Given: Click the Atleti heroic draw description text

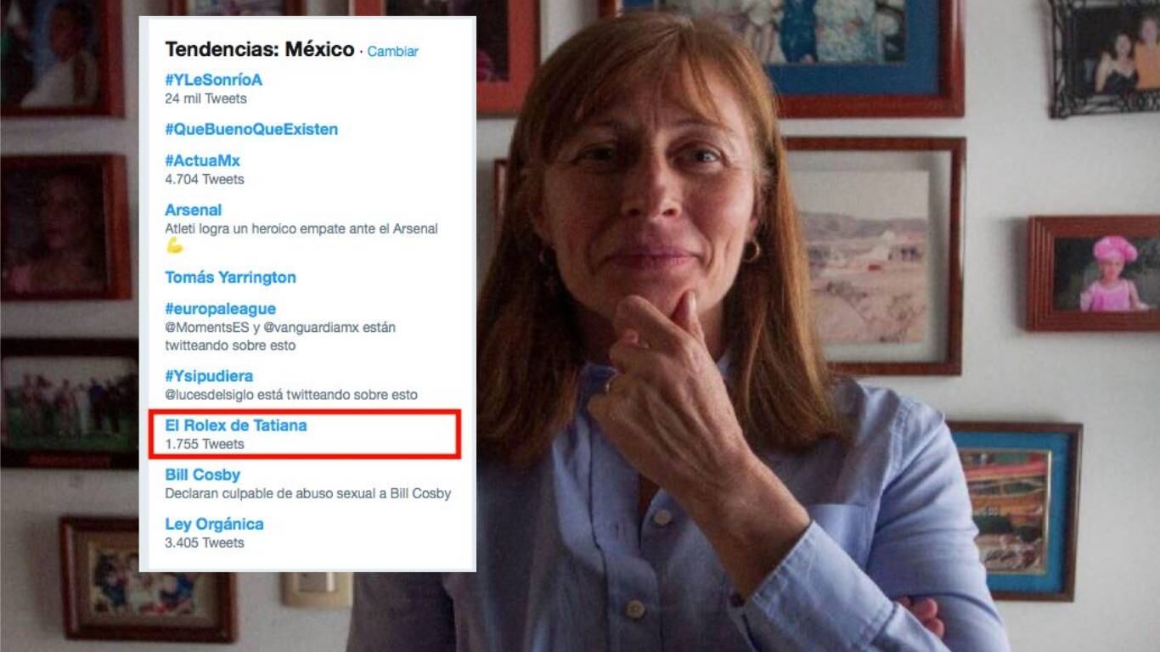Looking at the screenshot, I should [301, 228].
